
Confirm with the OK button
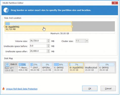coord(90,88)
